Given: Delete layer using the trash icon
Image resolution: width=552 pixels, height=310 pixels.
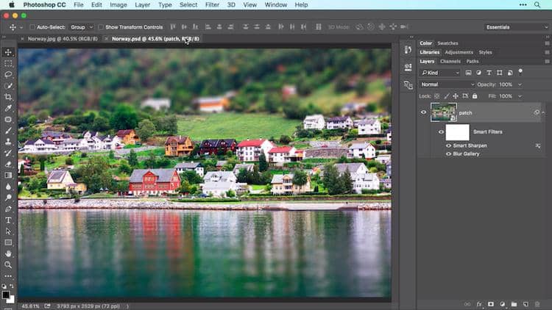Looking at the screenshot, I should click(x=538, y=303).
